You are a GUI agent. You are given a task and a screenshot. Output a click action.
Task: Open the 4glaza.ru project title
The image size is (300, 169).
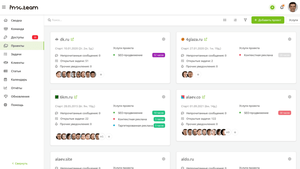pos(194,39)
